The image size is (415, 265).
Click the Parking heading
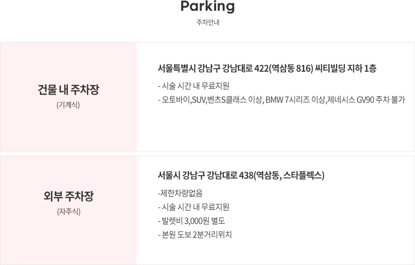(208, 7)
